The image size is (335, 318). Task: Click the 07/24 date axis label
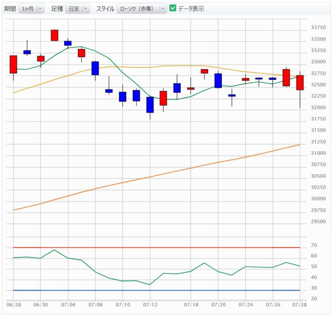[x=246, y=305]
